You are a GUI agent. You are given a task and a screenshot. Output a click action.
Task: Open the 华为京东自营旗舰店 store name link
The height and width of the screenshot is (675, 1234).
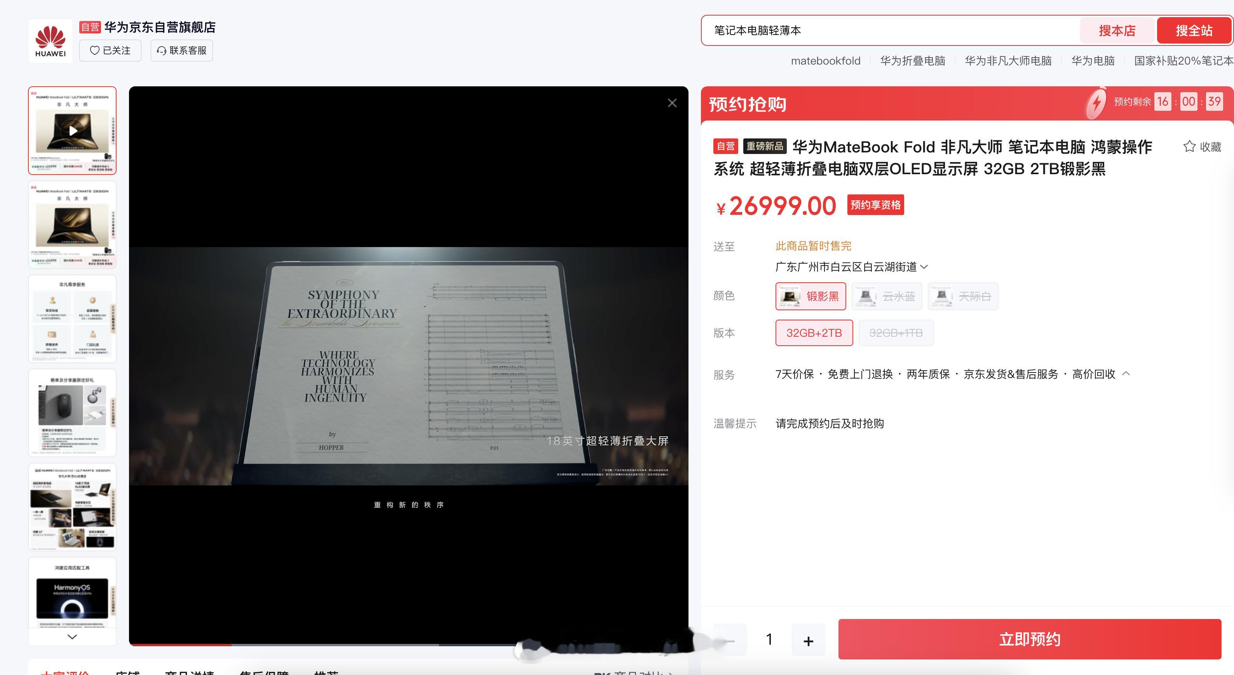[x=160, y=27]
